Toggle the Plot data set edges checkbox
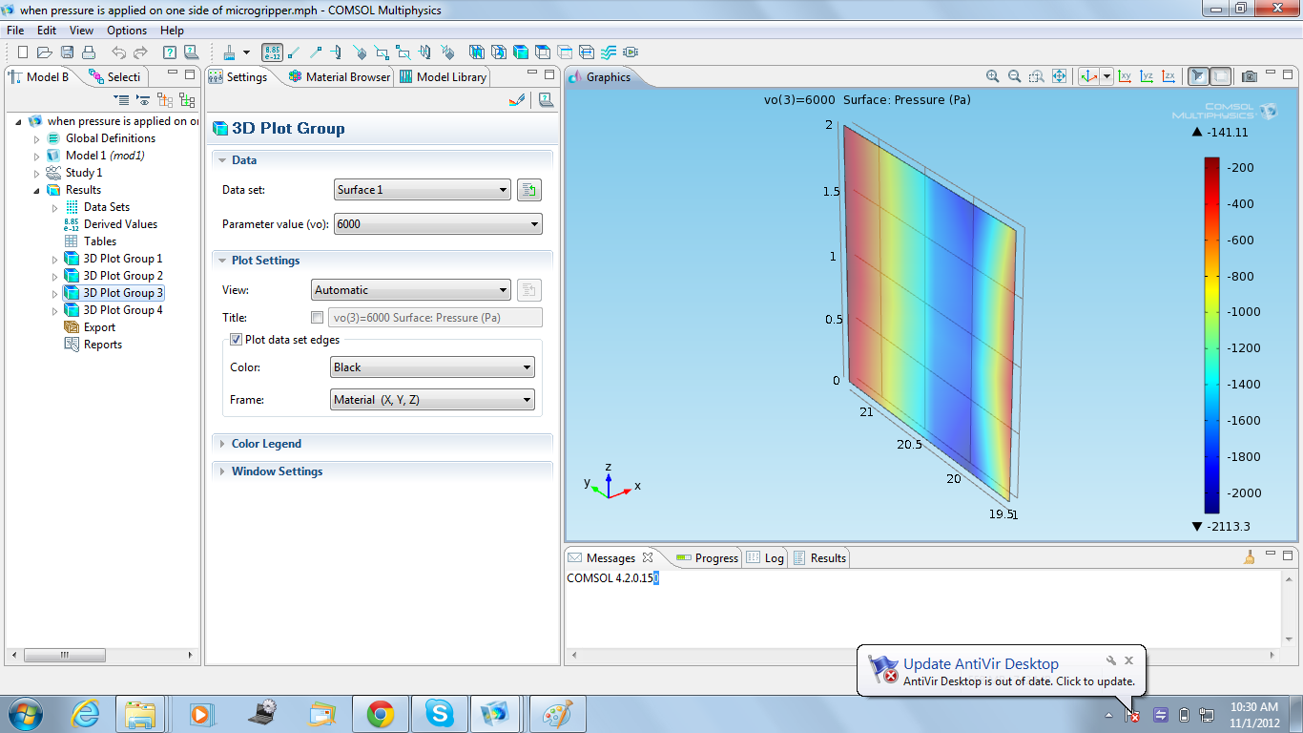This screenshot has height=733, width=1303. [237, 340]
